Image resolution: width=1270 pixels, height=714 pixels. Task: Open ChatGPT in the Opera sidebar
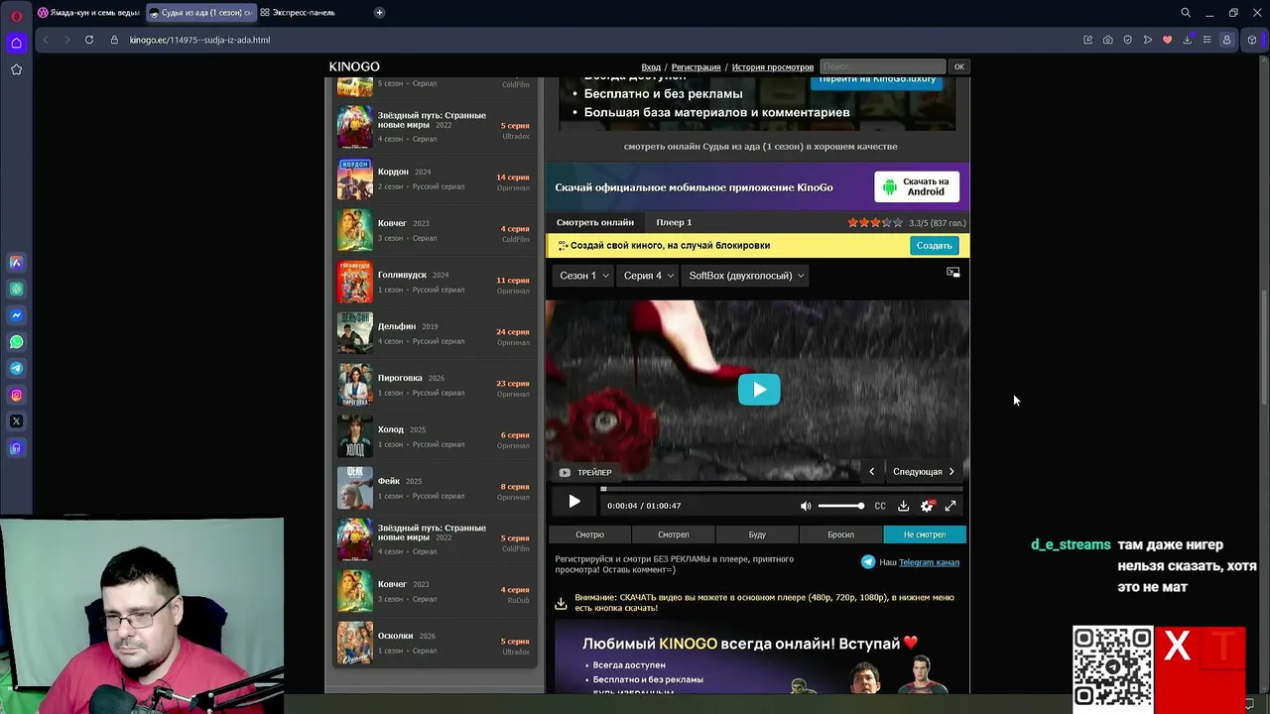tap(16, 290)
